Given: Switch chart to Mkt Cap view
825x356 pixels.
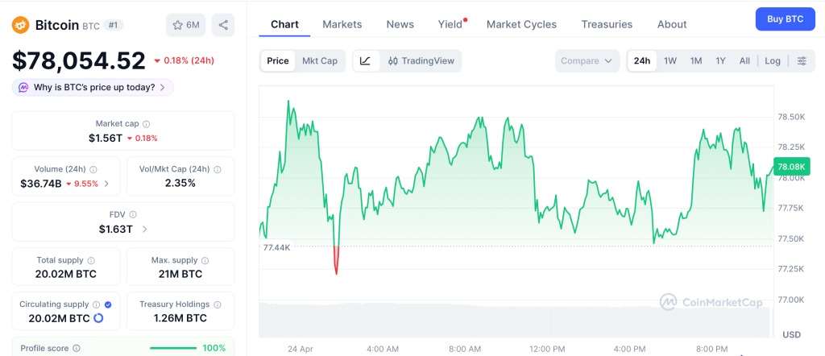Looking at the screenshot, I should [320, 60].
